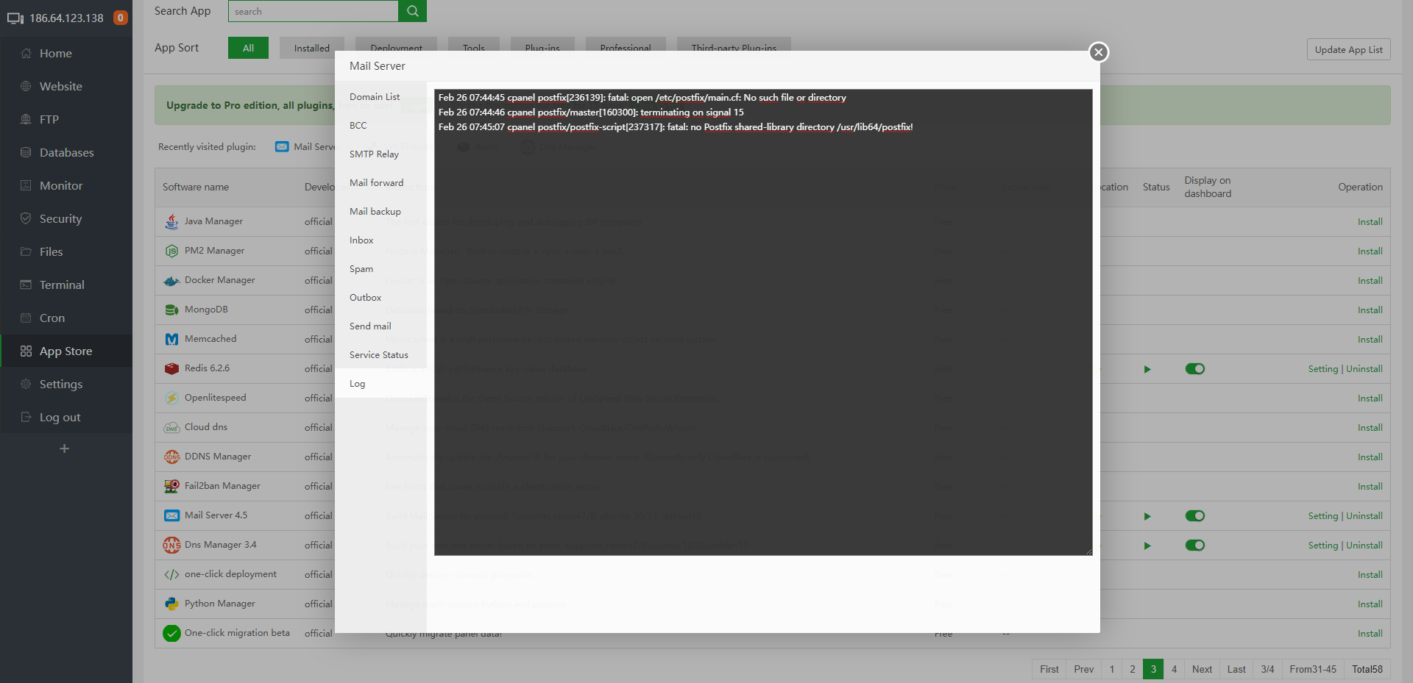Click the Log out icon
The image size is (1413, 683).
pyautogui.click(x=26, y=417)
